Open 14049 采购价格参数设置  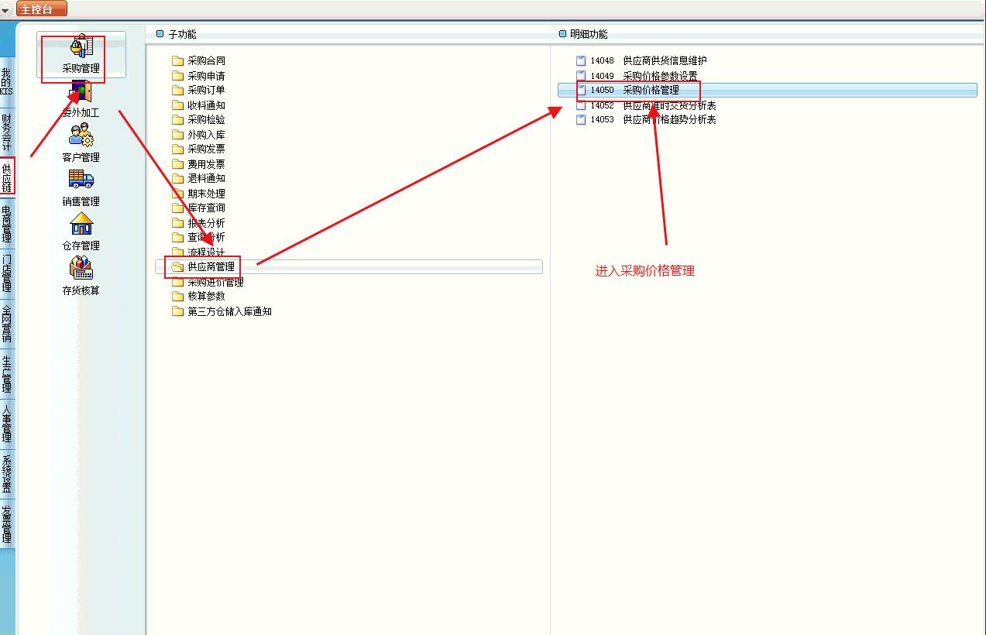pyautogui.click(x=637, y=76)
